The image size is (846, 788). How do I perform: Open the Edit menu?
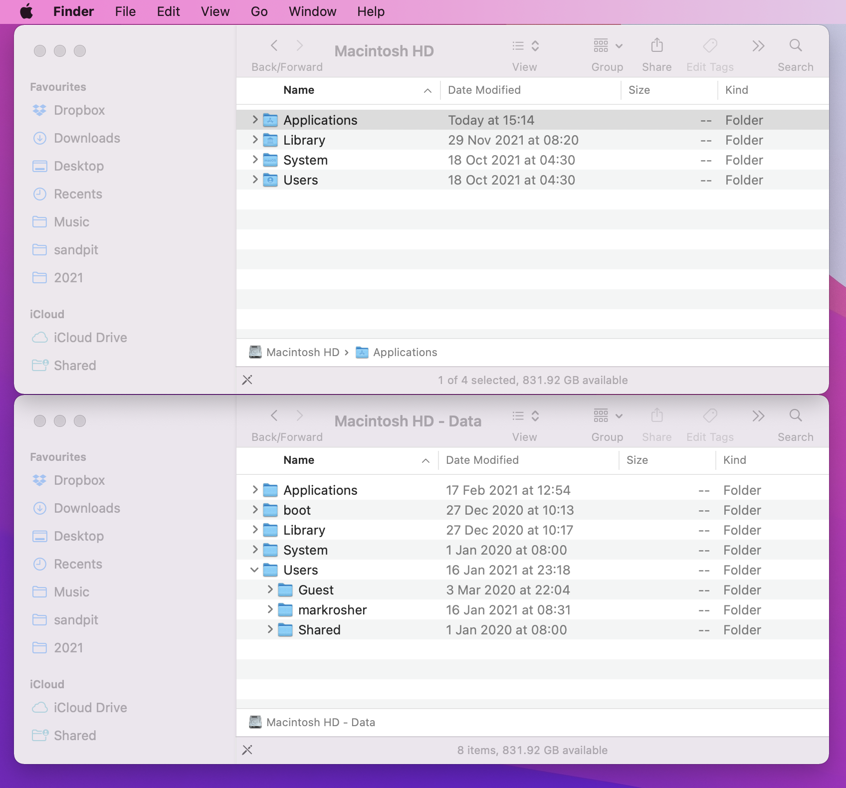pos(168,11)
